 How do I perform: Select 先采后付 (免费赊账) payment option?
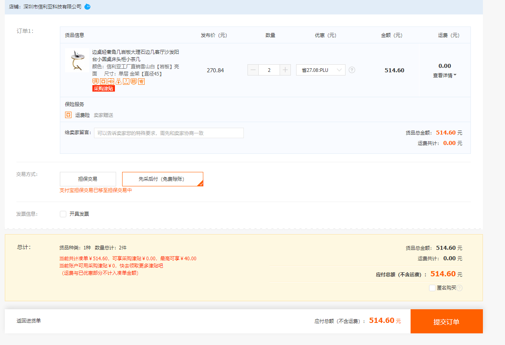pyautogui.click(x=162, y=179)
